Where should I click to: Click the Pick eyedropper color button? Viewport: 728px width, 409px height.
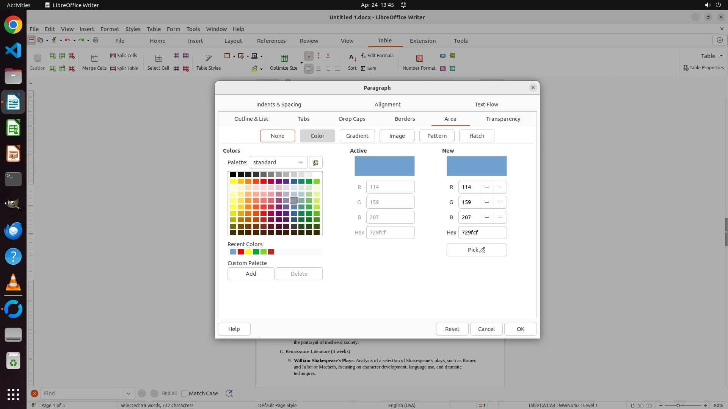477,250
